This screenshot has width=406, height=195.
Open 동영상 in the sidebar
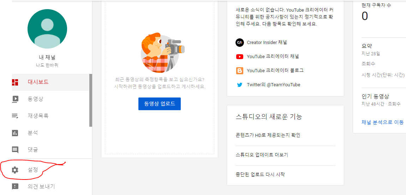click(x=50, y=99)
